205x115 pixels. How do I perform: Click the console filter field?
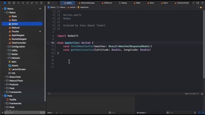pyautogui.click(x=179, y=112)
